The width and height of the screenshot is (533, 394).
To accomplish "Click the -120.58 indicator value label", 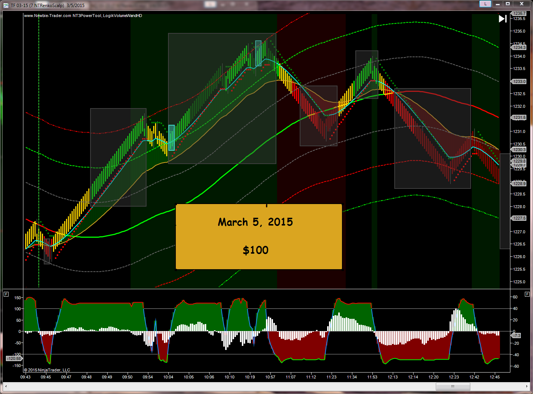I will point(14,358).
